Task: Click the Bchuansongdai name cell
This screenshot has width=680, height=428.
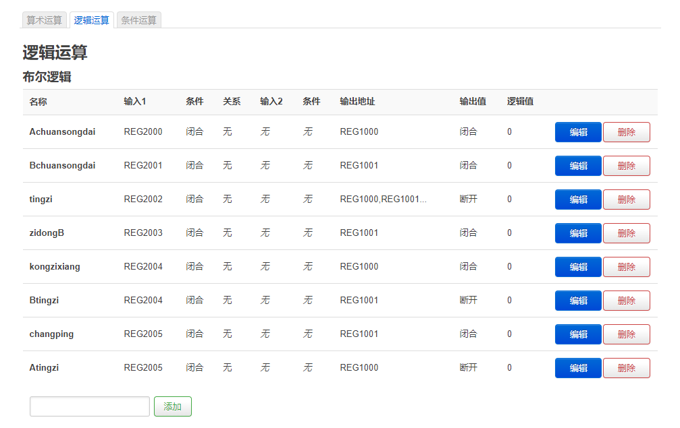Action: coord(62,165)
